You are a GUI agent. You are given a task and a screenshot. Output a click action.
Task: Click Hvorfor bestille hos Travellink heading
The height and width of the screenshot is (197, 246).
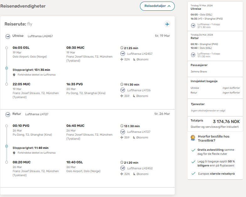coord(214,138)
